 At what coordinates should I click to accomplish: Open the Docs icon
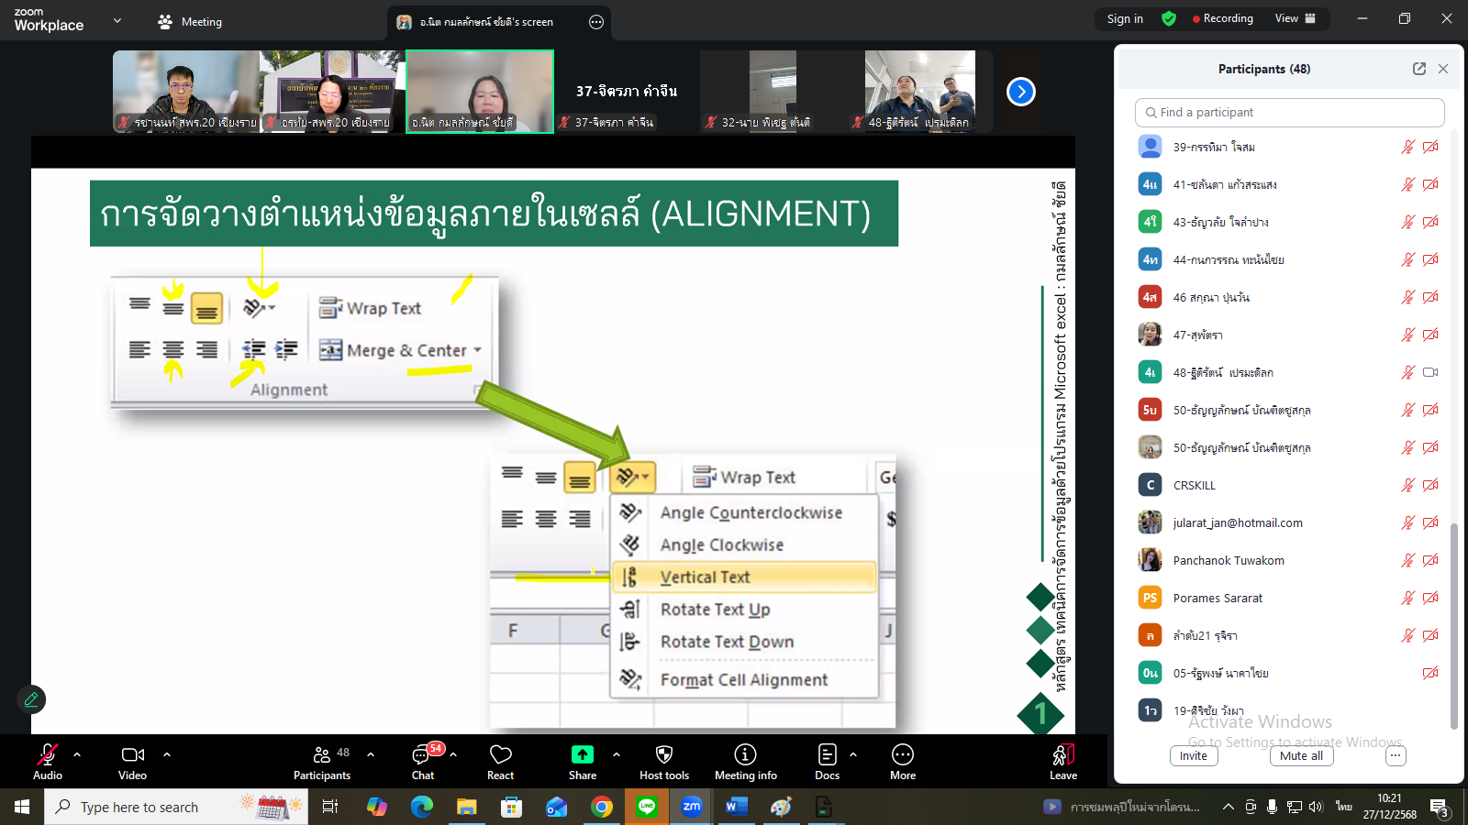[827, 754]
